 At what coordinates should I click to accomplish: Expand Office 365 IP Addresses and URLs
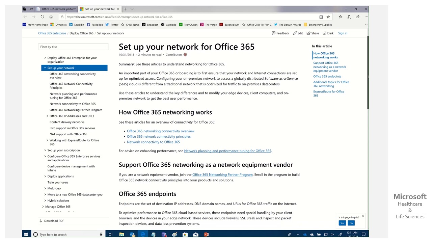point(47,116)
